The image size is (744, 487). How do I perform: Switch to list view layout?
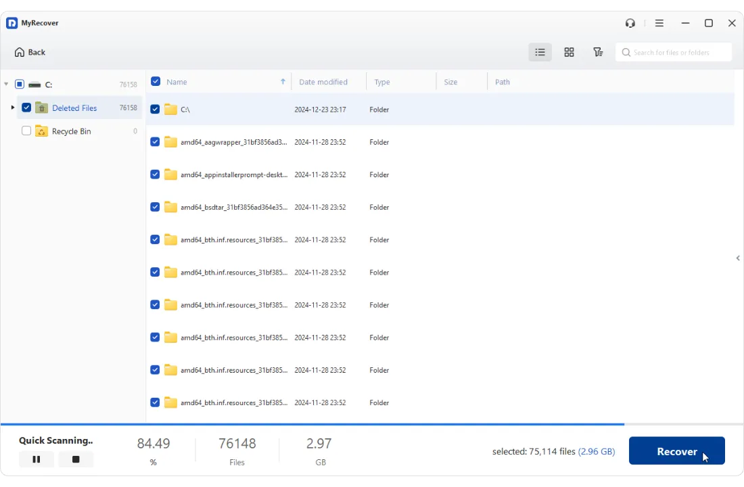[x=540, y=52]
